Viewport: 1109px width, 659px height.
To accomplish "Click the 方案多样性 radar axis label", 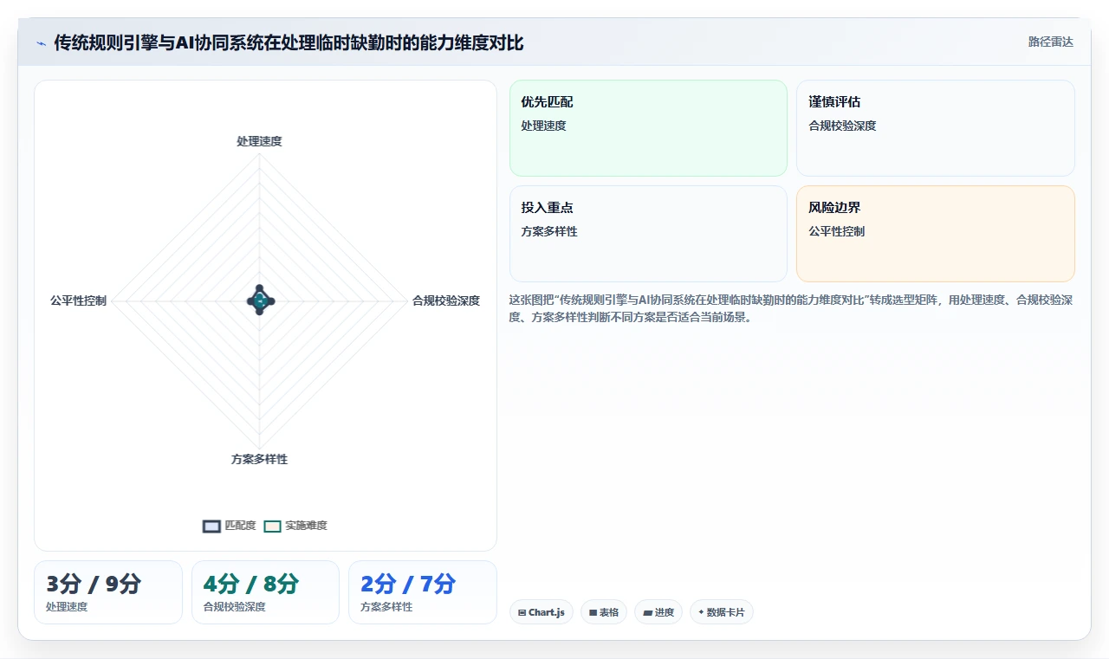I will (259, 459).
